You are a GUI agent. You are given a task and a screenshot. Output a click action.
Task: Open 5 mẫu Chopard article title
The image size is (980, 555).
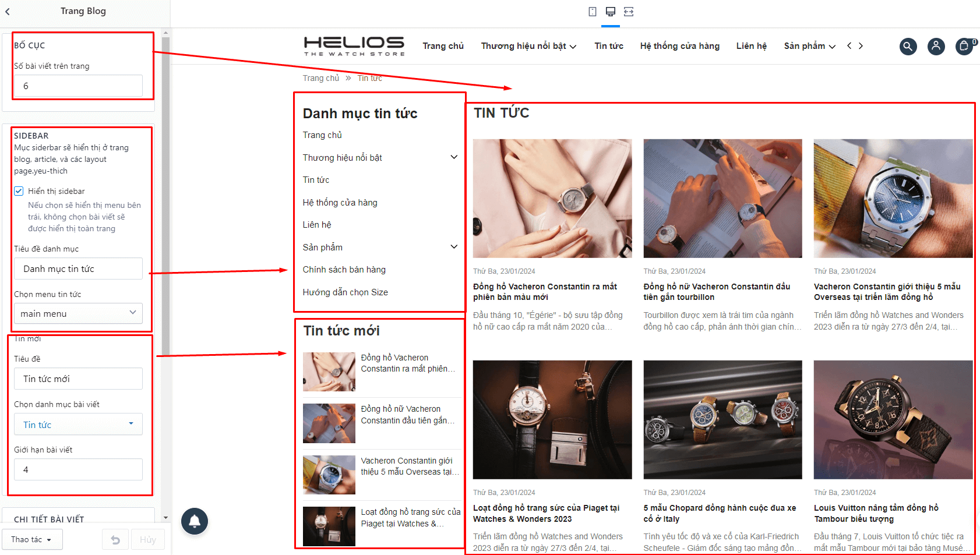[720, 513]
